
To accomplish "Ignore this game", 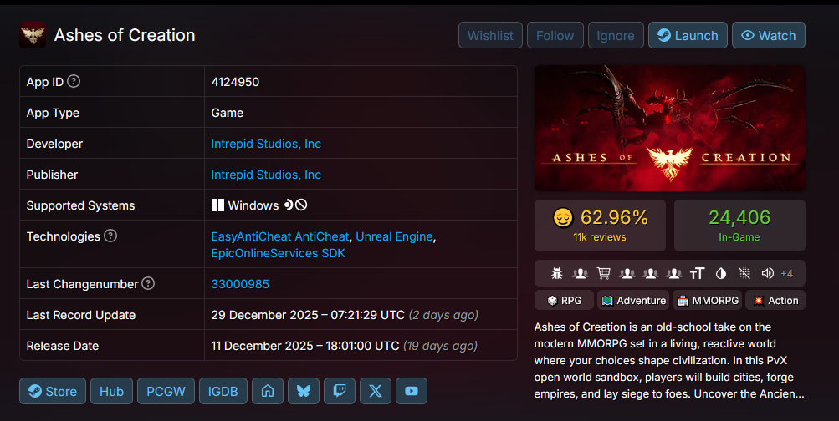I will [616, 35].
